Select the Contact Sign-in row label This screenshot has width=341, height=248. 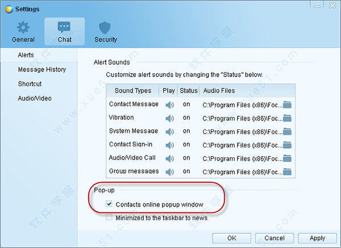[131, 144]
